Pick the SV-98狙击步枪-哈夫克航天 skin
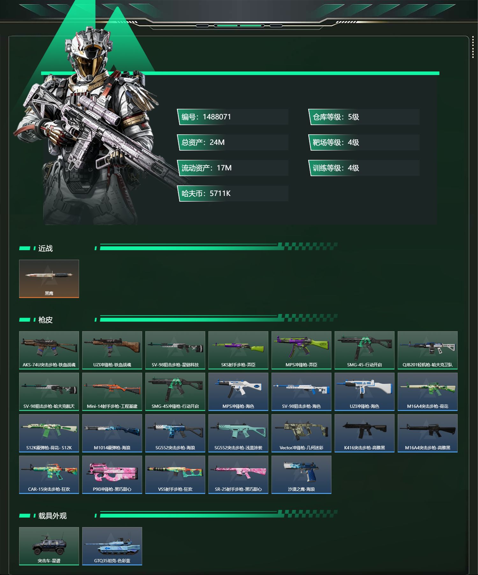This screenshot has width=478, height=575. coord(49,392)
